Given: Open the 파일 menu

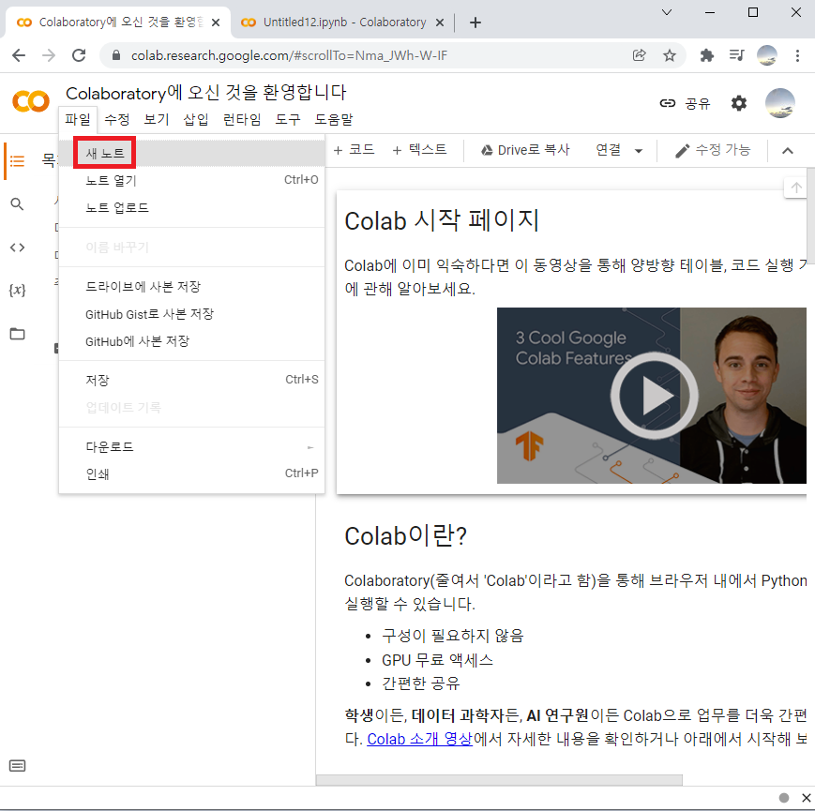Looking at the screenshot, I should (78, 119).
